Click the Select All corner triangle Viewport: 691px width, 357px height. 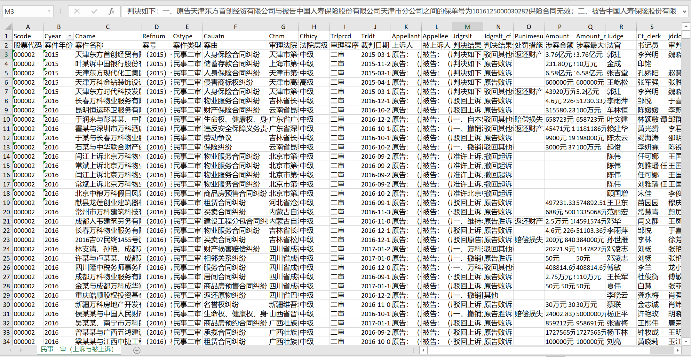click(x=8, y=27)
